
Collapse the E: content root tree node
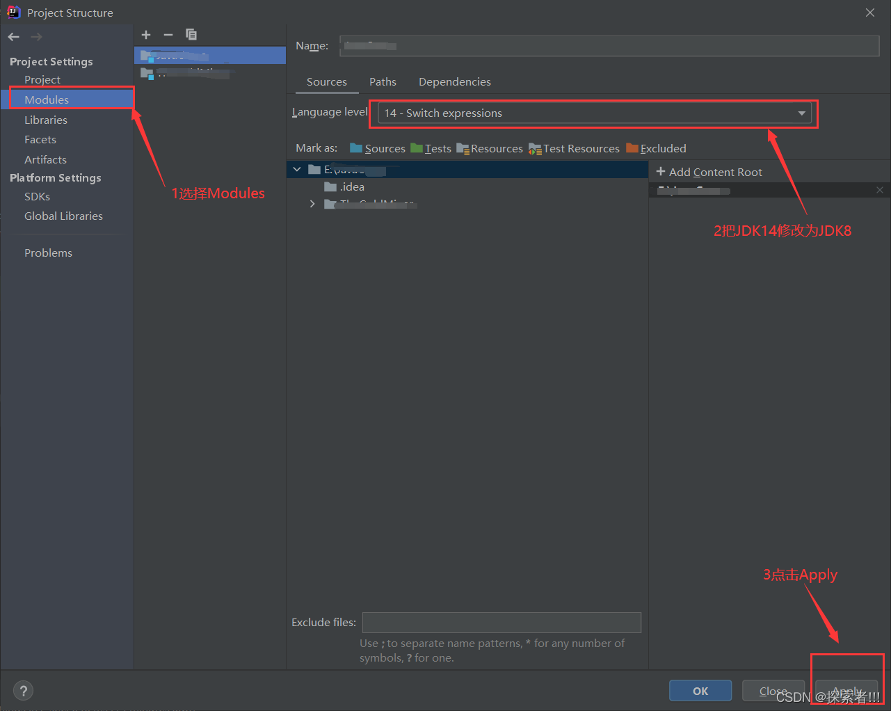click(297, 170)
